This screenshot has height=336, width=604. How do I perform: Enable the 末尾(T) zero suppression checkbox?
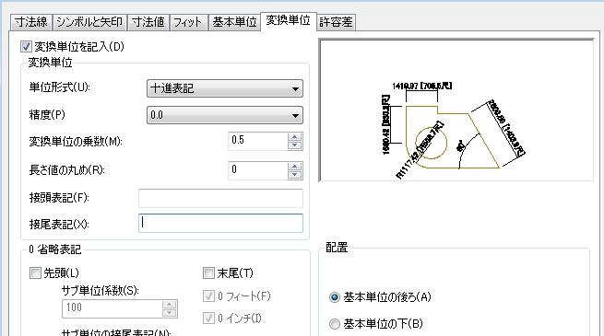point(208,273)
